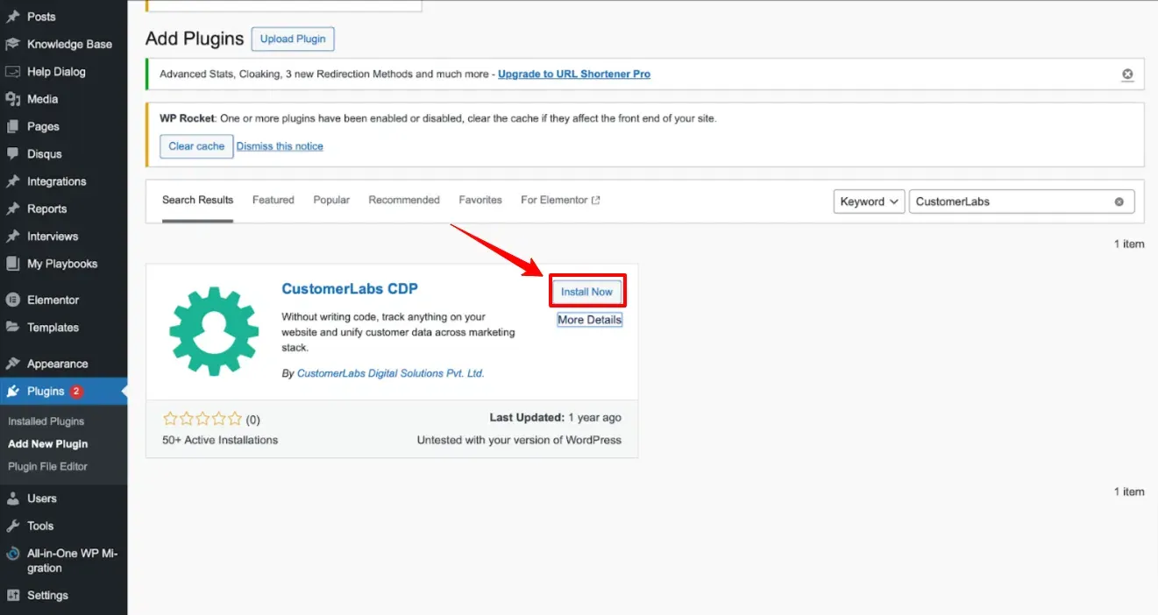Click the '50+ Active Installations' text
This screenshot has height=615, width=1158.
pyautogui.click(x=220, y=440)
